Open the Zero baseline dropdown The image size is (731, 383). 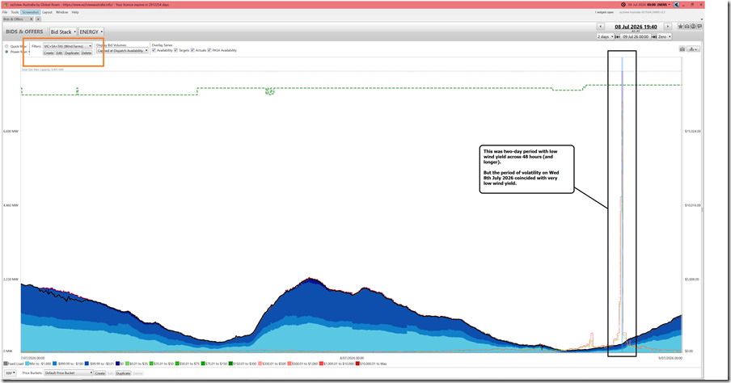coord(665,36)
